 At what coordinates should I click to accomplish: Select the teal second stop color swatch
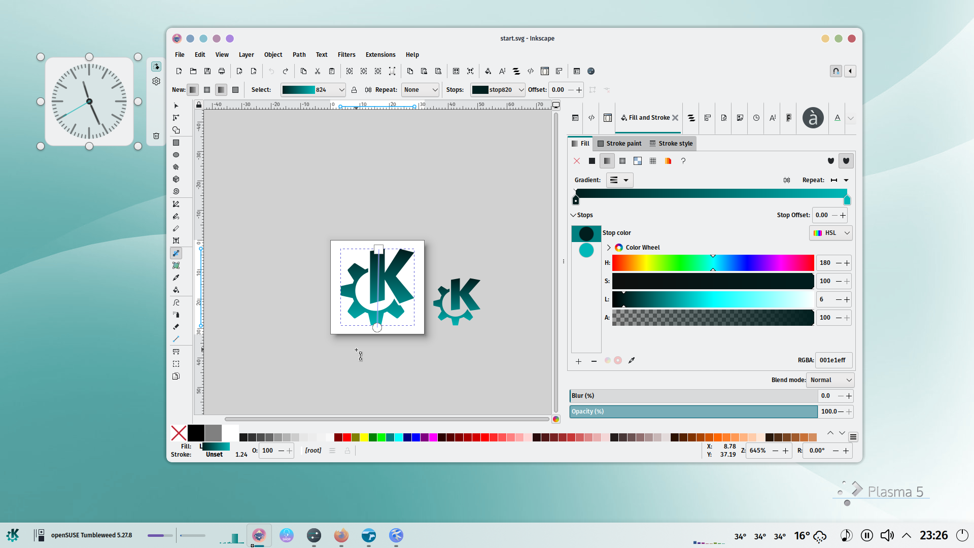click(x=586, y=250)
